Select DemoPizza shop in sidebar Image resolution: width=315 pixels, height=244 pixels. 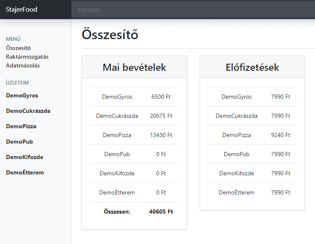(21, 126)
